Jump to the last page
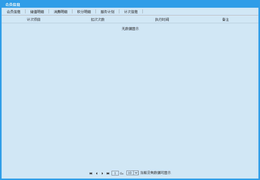Viewport: 260px width, 180px height. [x=108, y=173]
